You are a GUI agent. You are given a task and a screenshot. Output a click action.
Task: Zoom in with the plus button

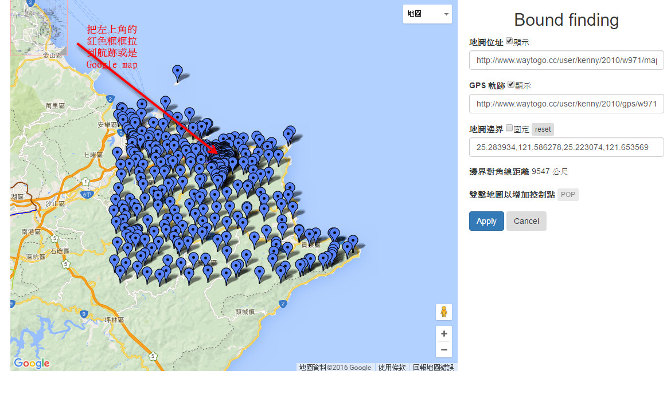443,334
